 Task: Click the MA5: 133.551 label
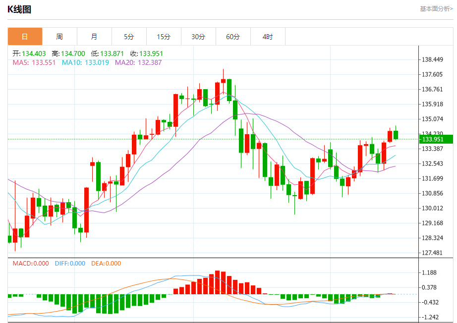click(x=34, y=62)
